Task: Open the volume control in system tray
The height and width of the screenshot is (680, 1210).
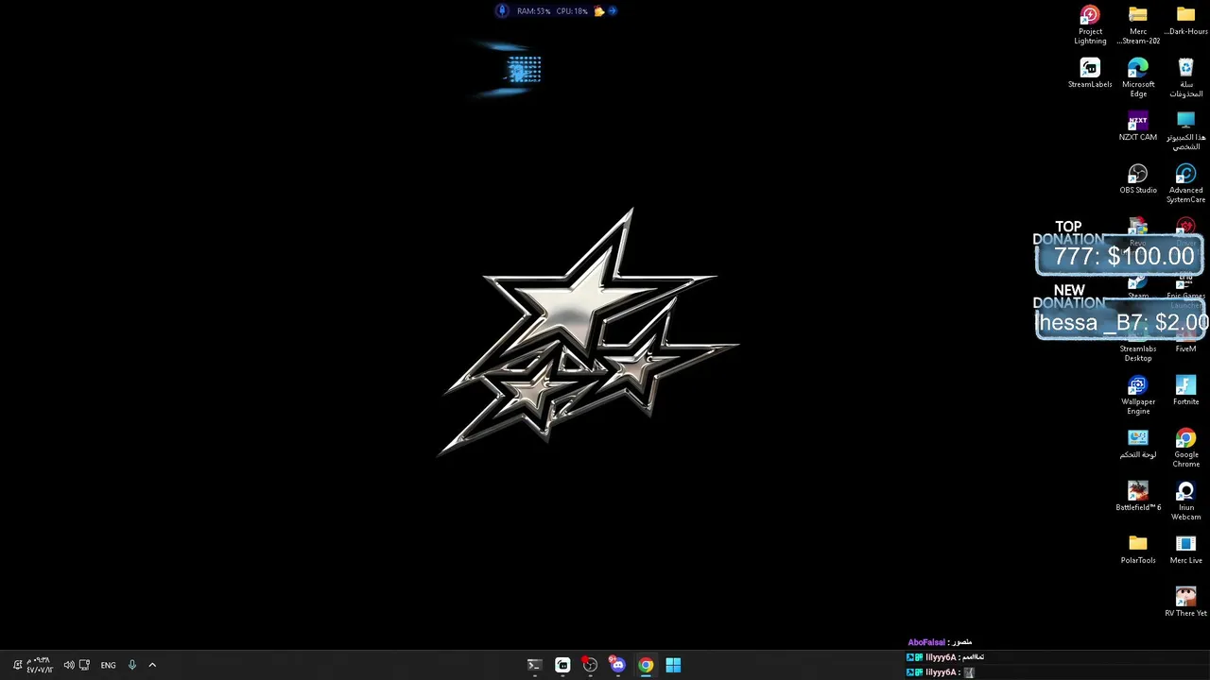Action: pyautogui.click(x=69, y=665)
